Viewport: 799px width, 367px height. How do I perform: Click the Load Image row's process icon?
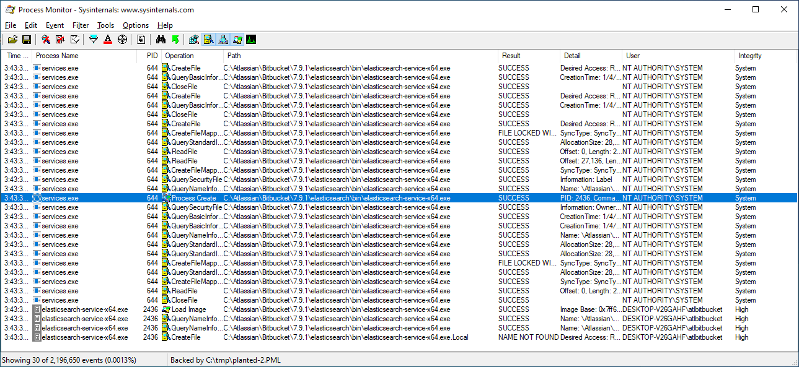coord(37,309)
